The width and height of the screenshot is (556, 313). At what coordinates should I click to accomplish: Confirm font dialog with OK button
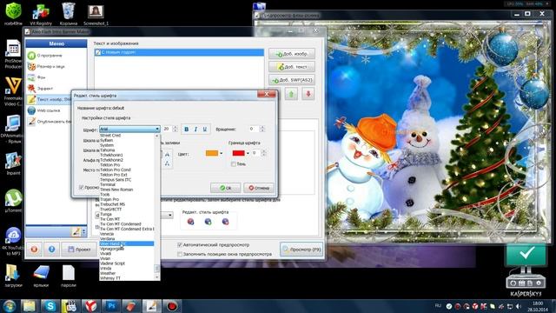[x=226, y=188]
